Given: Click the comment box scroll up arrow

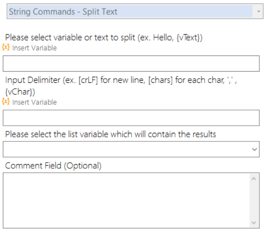Looking at the screenshot, I should (254, 179).
